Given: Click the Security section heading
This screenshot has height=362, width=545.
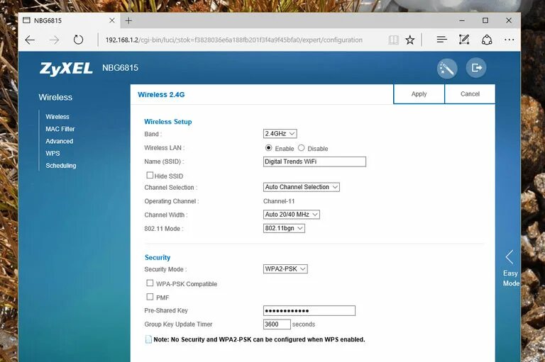Looking at the screenshot, I should pyautogui.click(x=158, y=258).
